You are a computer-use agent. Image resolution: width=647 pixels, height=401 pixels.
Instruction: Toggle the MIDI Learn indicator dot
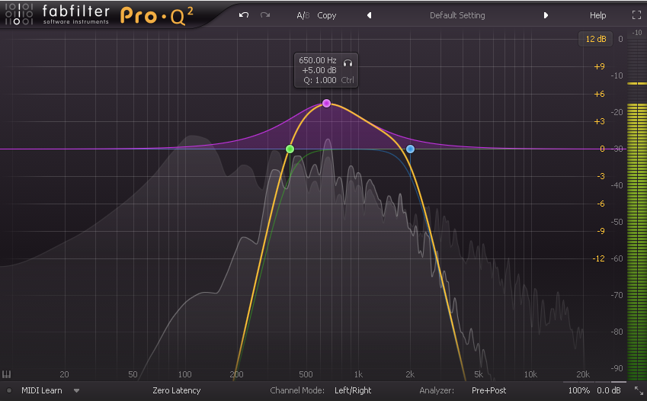[x=9, y=390]
